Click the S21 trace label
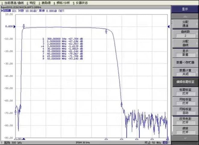The height and width of the screenshot is (145, 199). (14, 11)
